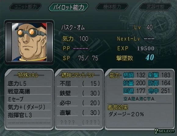
Task: Choose the 必中 spirit command
Action: [x=78, y=103]
